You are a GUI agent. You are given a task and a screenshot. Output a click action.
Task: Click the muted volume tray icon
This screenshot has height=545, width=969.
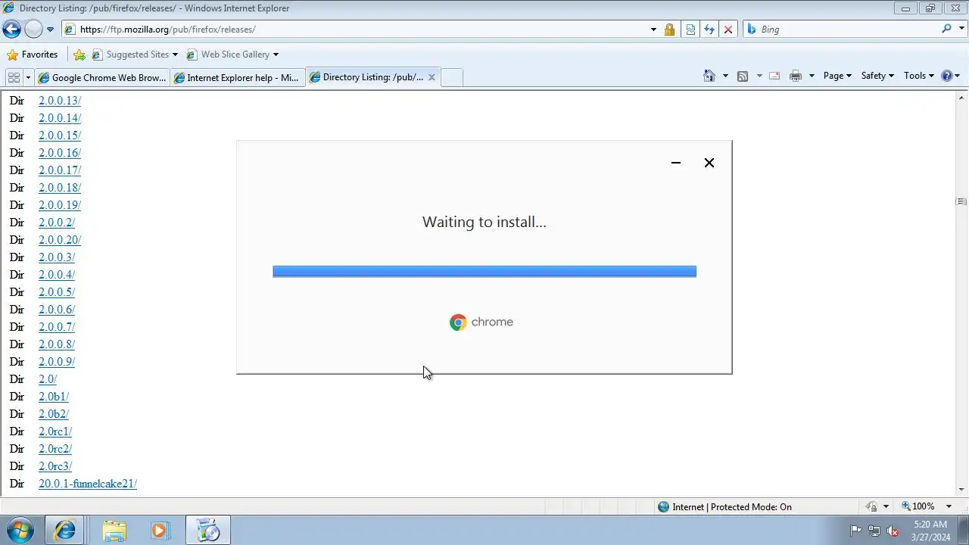893,531
